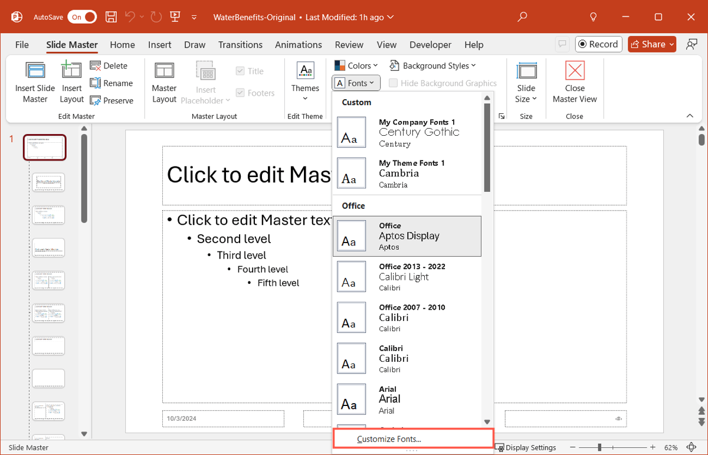This screenshot has width=708, height=455.
Task: Click Insert Layout
Action: pyautogui.click(x=72, y=82)
